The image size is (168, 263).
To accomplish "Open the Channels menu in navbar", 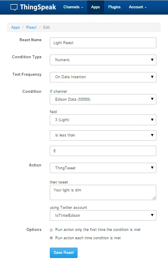I will (x=73, y=7).
